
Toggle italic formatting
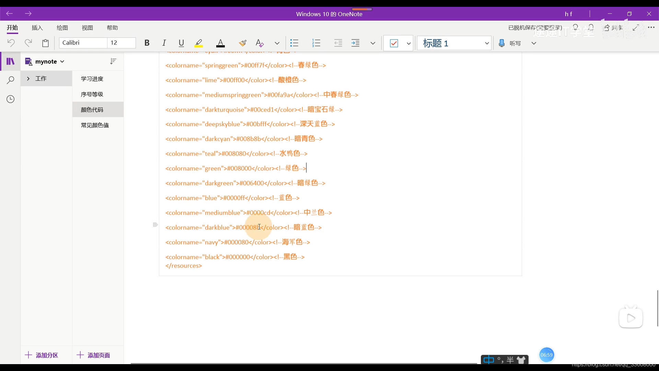[x=164, y=43]
